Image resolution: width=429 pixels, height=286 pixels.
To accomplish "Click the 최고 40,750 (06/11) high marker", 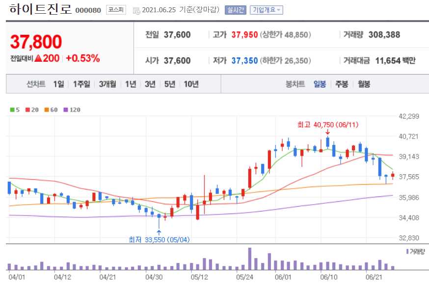I will [x=328, y=125].
